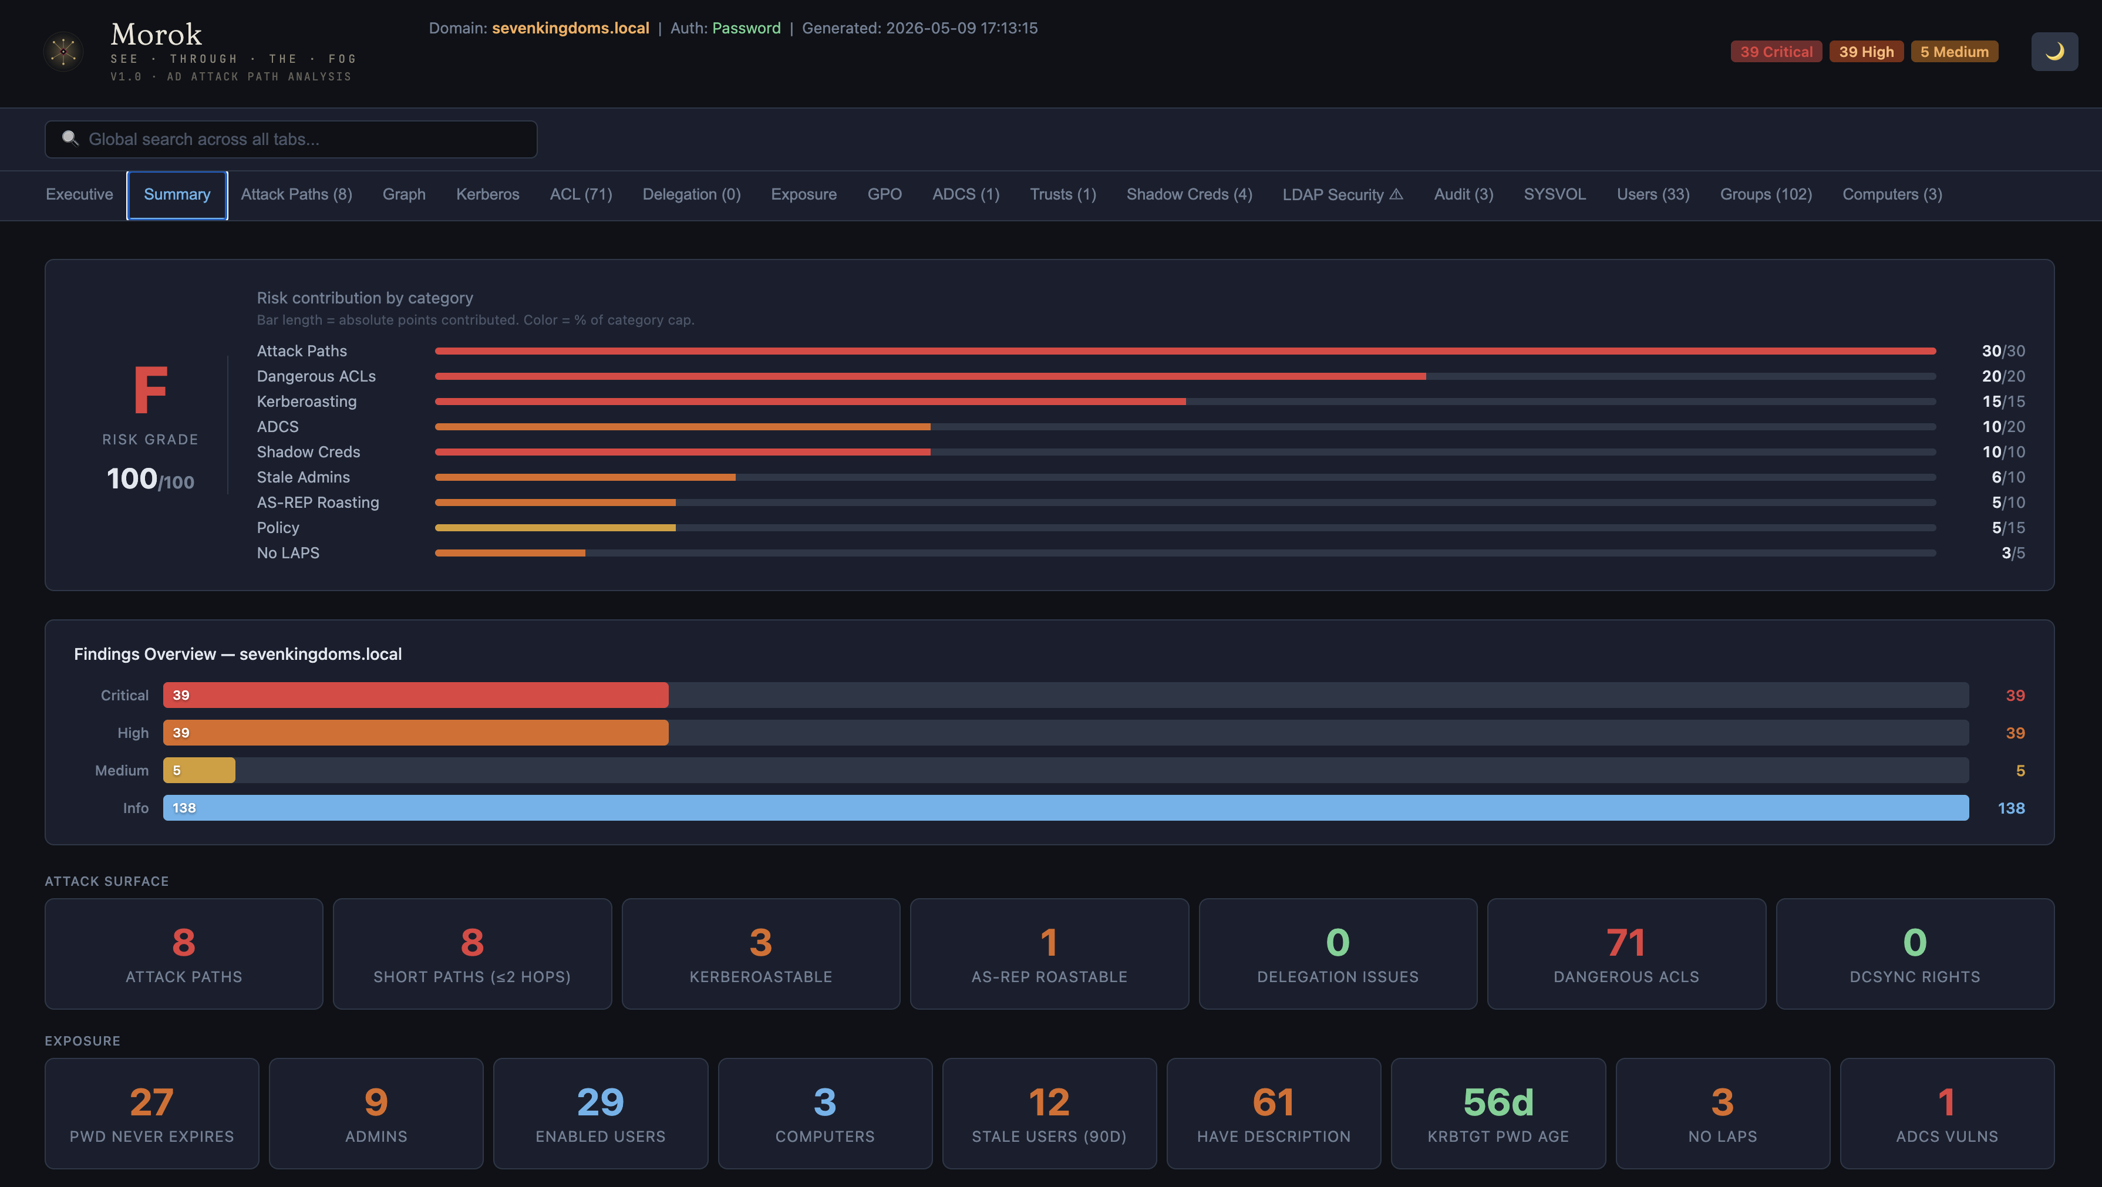Click the Kerberoasting risk bar
The width and height of the screenshot is (2102, 1187).
(x=1185, y=402)
